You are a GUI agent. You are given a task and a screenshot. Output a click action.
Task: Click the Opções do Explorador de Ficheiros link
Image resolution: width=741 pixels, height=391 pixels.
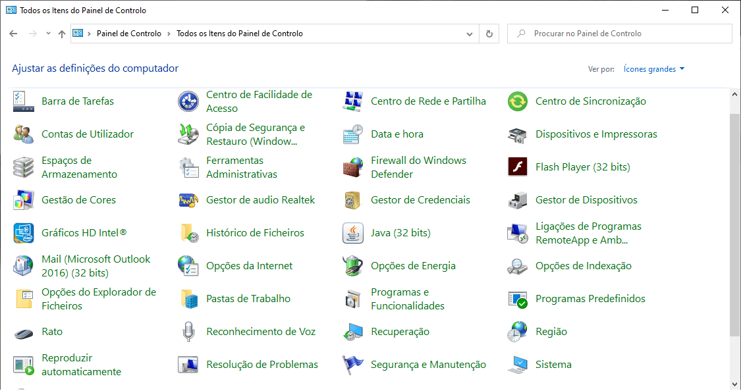[99, 299]
